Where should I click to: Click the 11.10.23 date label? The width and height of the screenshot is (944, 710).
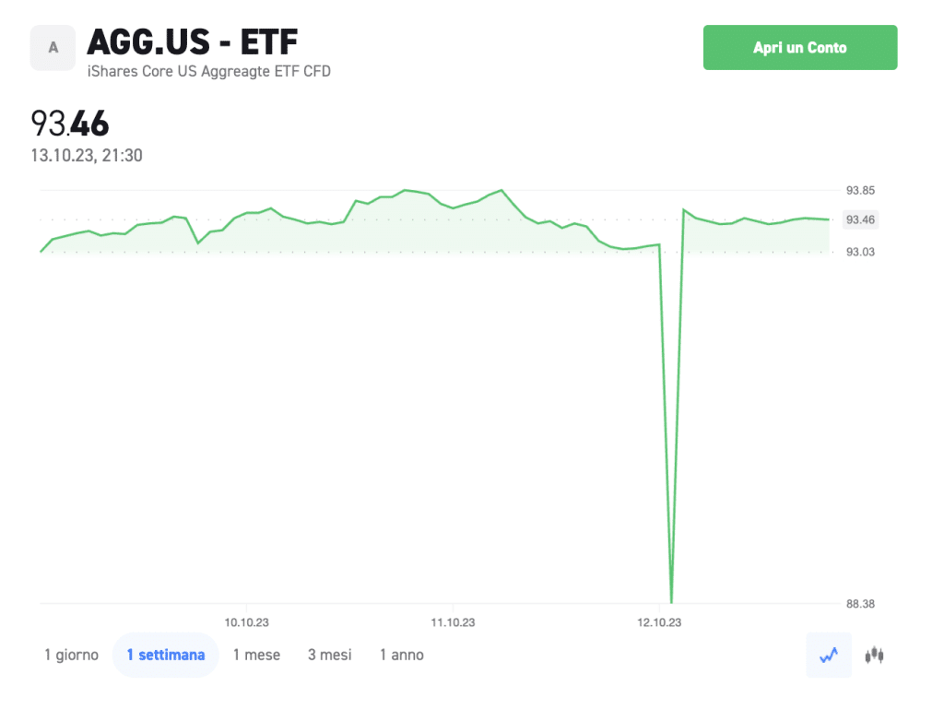coord(453,621)
